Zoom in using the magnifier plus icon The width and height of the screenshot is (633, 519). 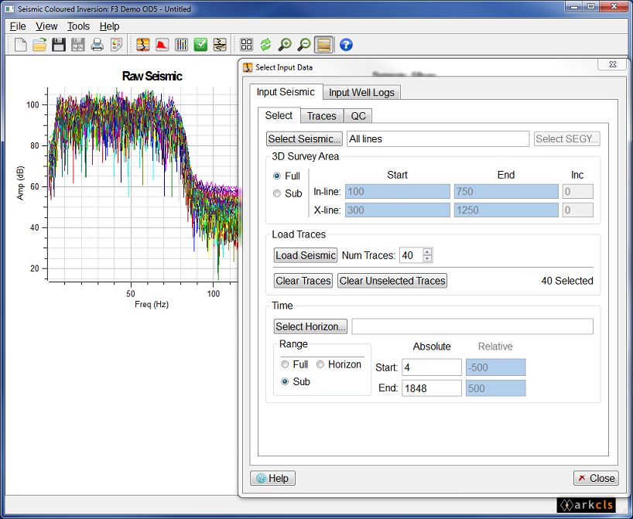[x=285, y=45]
